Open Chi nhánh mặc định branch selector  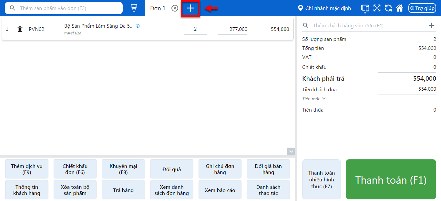[x=324, y=8]
